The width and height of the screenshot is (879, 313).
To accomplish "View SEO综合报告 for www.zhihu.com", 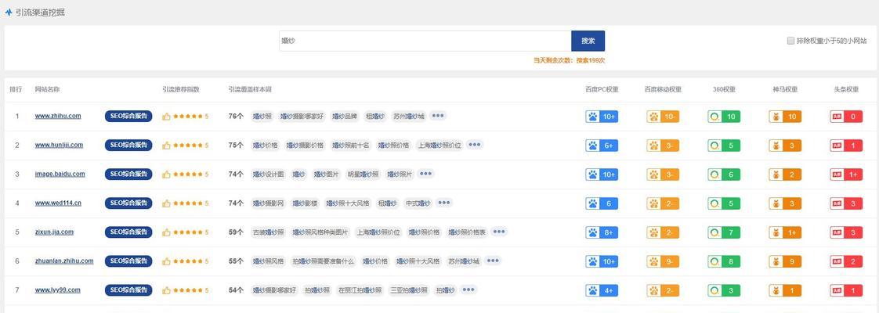I will [x=128, y=116].
